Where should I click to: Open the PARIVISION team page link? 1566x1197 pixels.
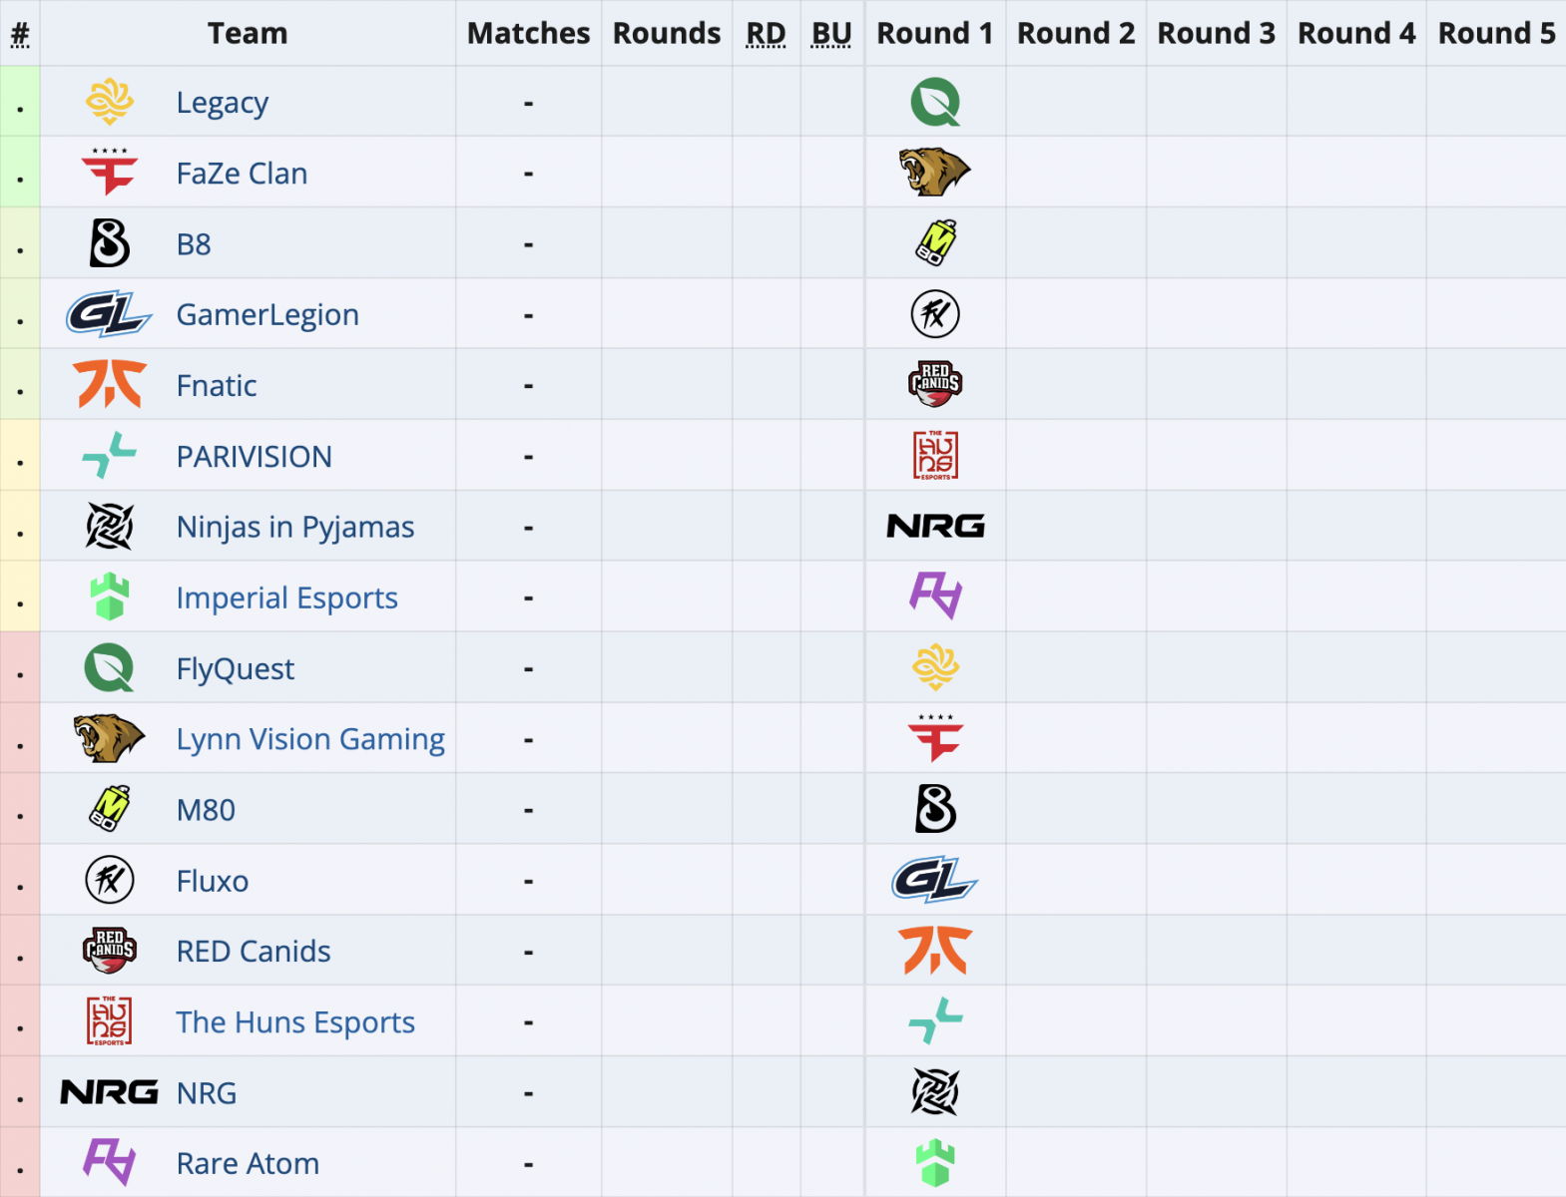pyautogui.click(x=254, y=457)
